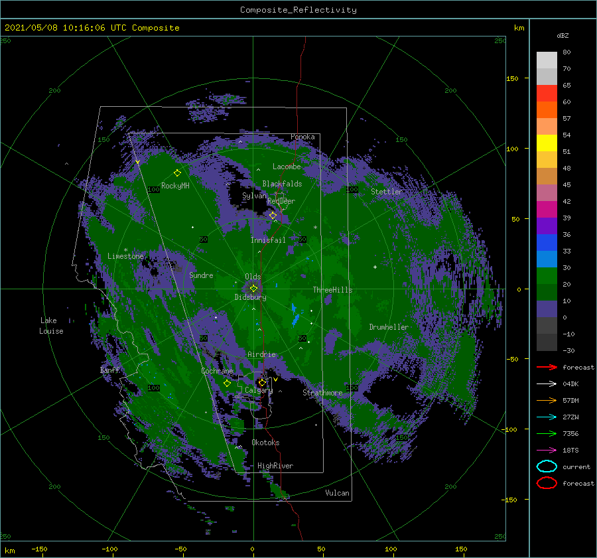
Task: Click the Lacombe city label
Action: click(287, 167)
